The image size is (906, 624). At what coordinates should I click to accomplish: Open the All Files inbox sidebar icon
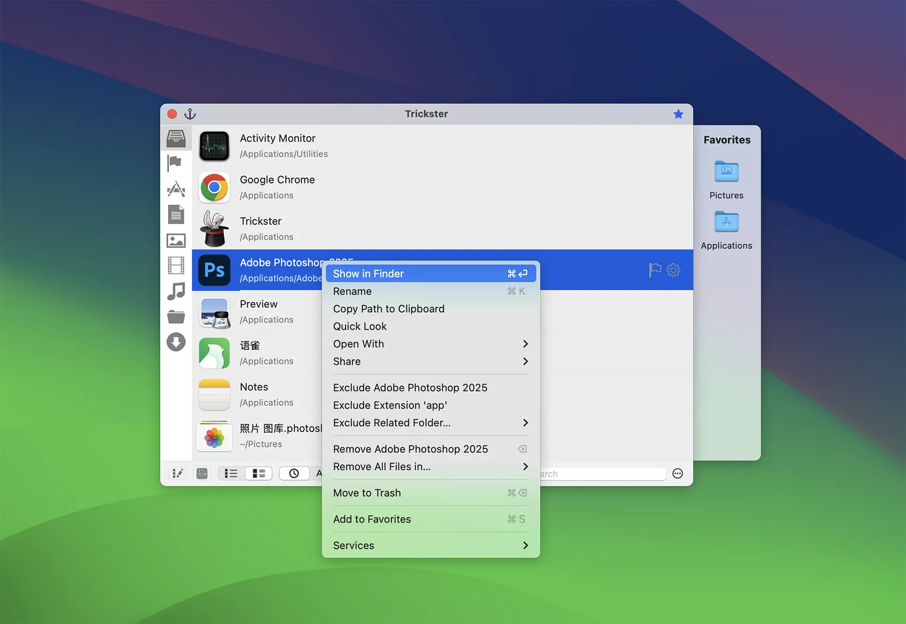[x=176, y=138]
